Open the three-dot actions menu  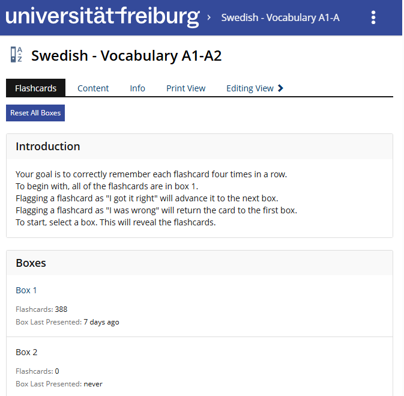[x=373, y=17]
